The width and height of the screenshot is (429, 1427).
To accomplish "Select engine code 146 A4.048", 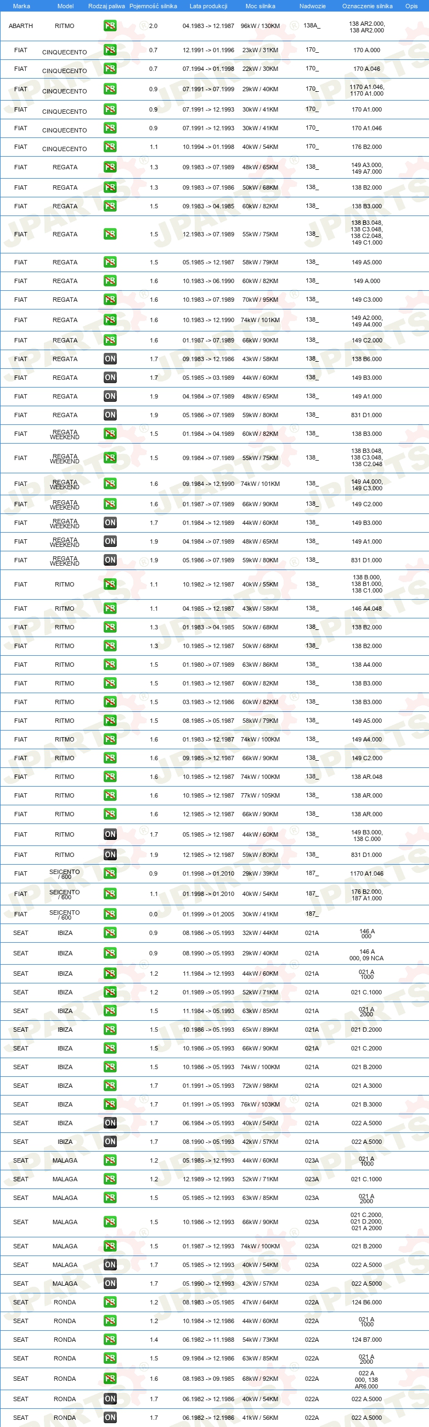I will (366, 609).
